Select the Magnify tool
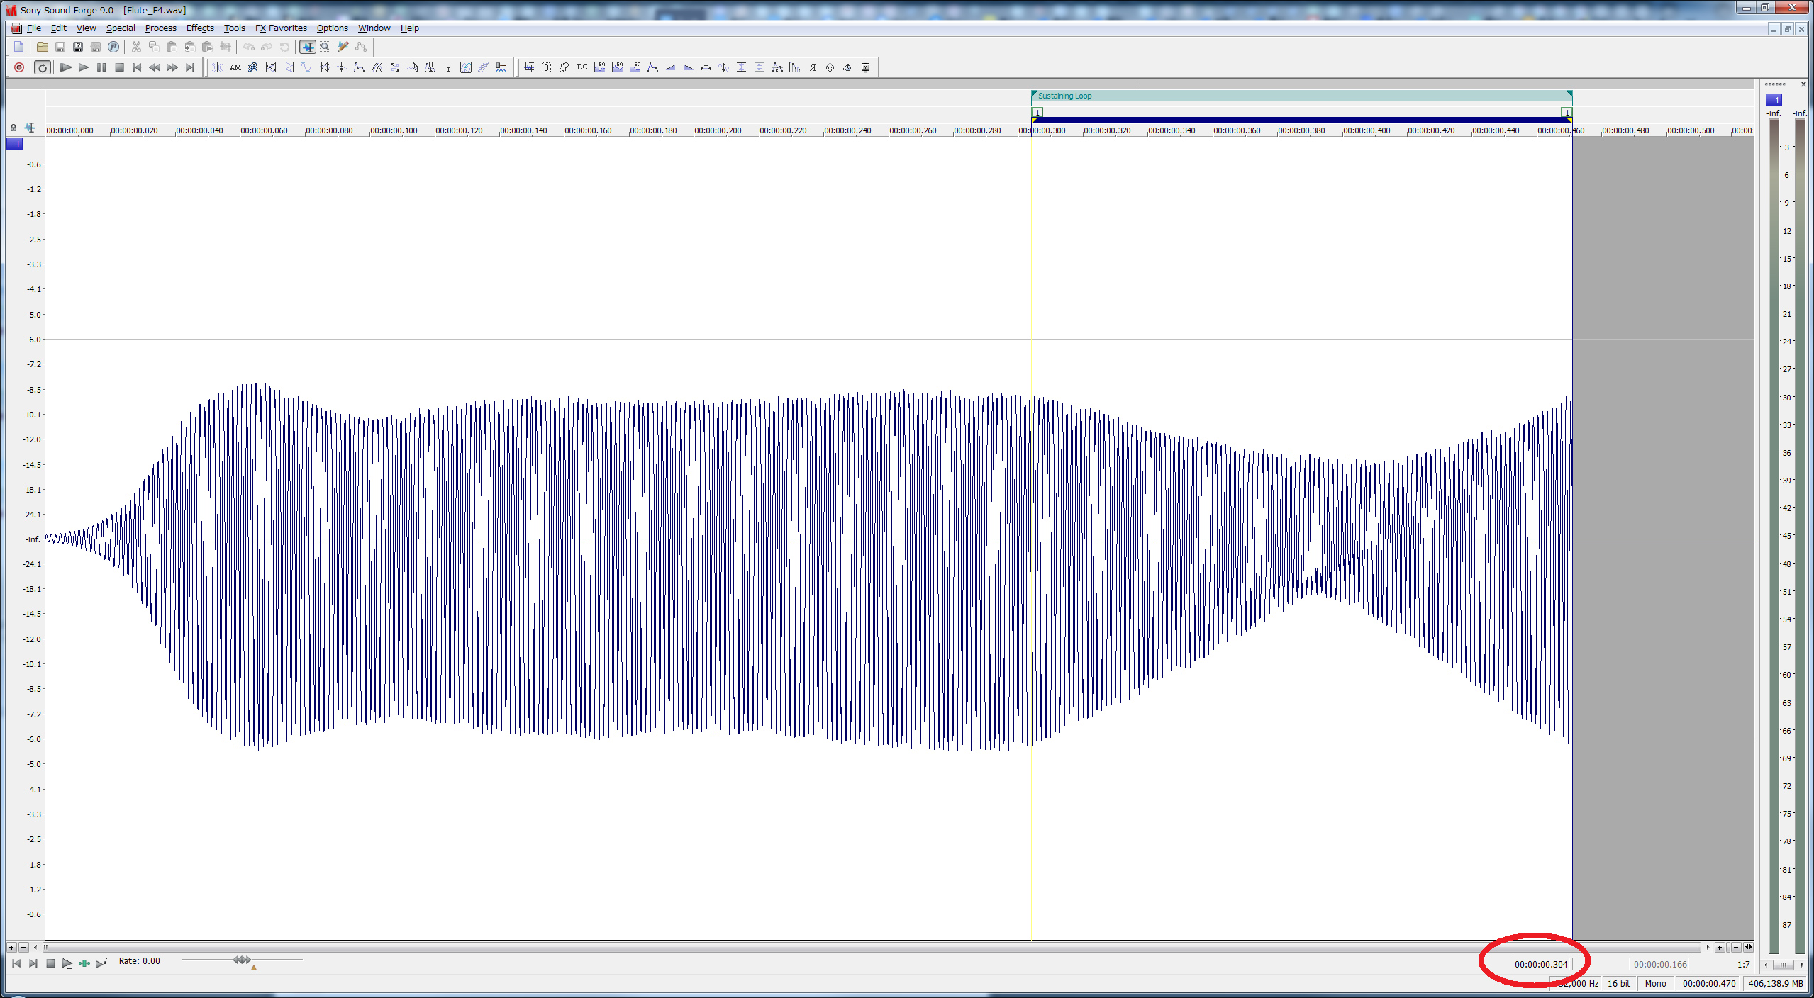1814x998 pixels. 325,47
